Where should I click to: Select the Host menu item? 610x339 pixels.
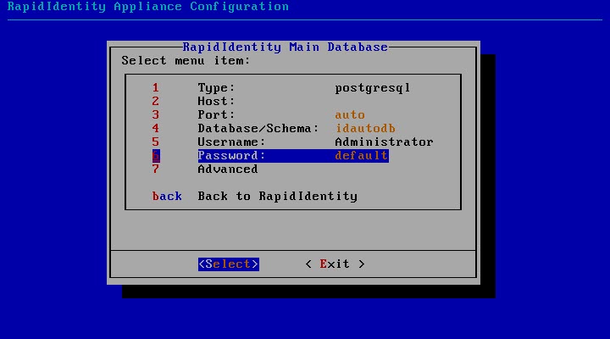194,101
